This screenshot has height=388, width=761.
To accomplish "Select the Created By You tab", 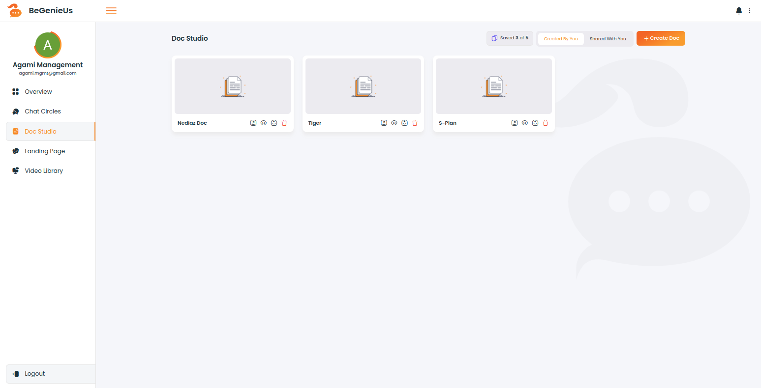I will tap(561, 39).
